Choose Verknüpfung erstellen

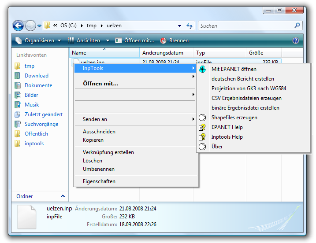pyautogui.click(x=135, y=152)
